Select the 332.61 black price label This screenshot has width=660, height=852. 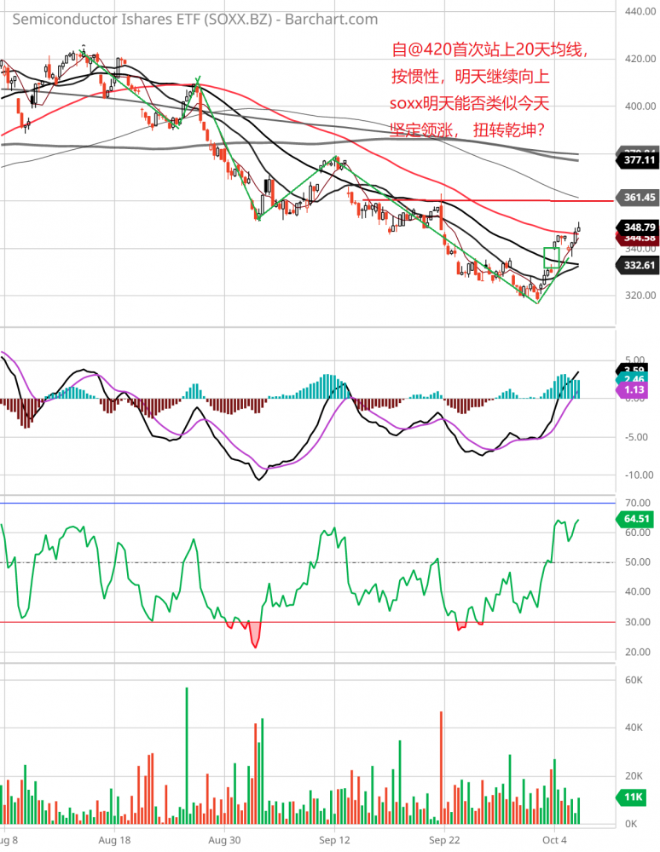(638, 266)
